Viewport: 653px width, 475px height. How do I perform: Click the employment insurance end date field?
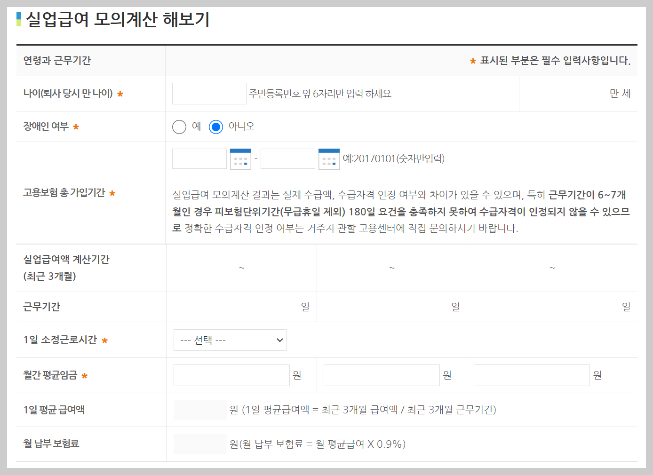[x=287, y=158]
